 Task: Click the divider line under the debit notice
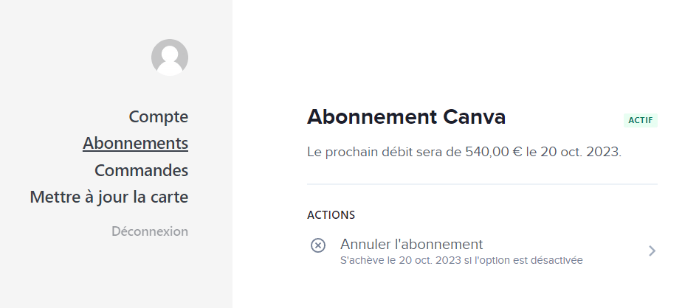point(482,183)
